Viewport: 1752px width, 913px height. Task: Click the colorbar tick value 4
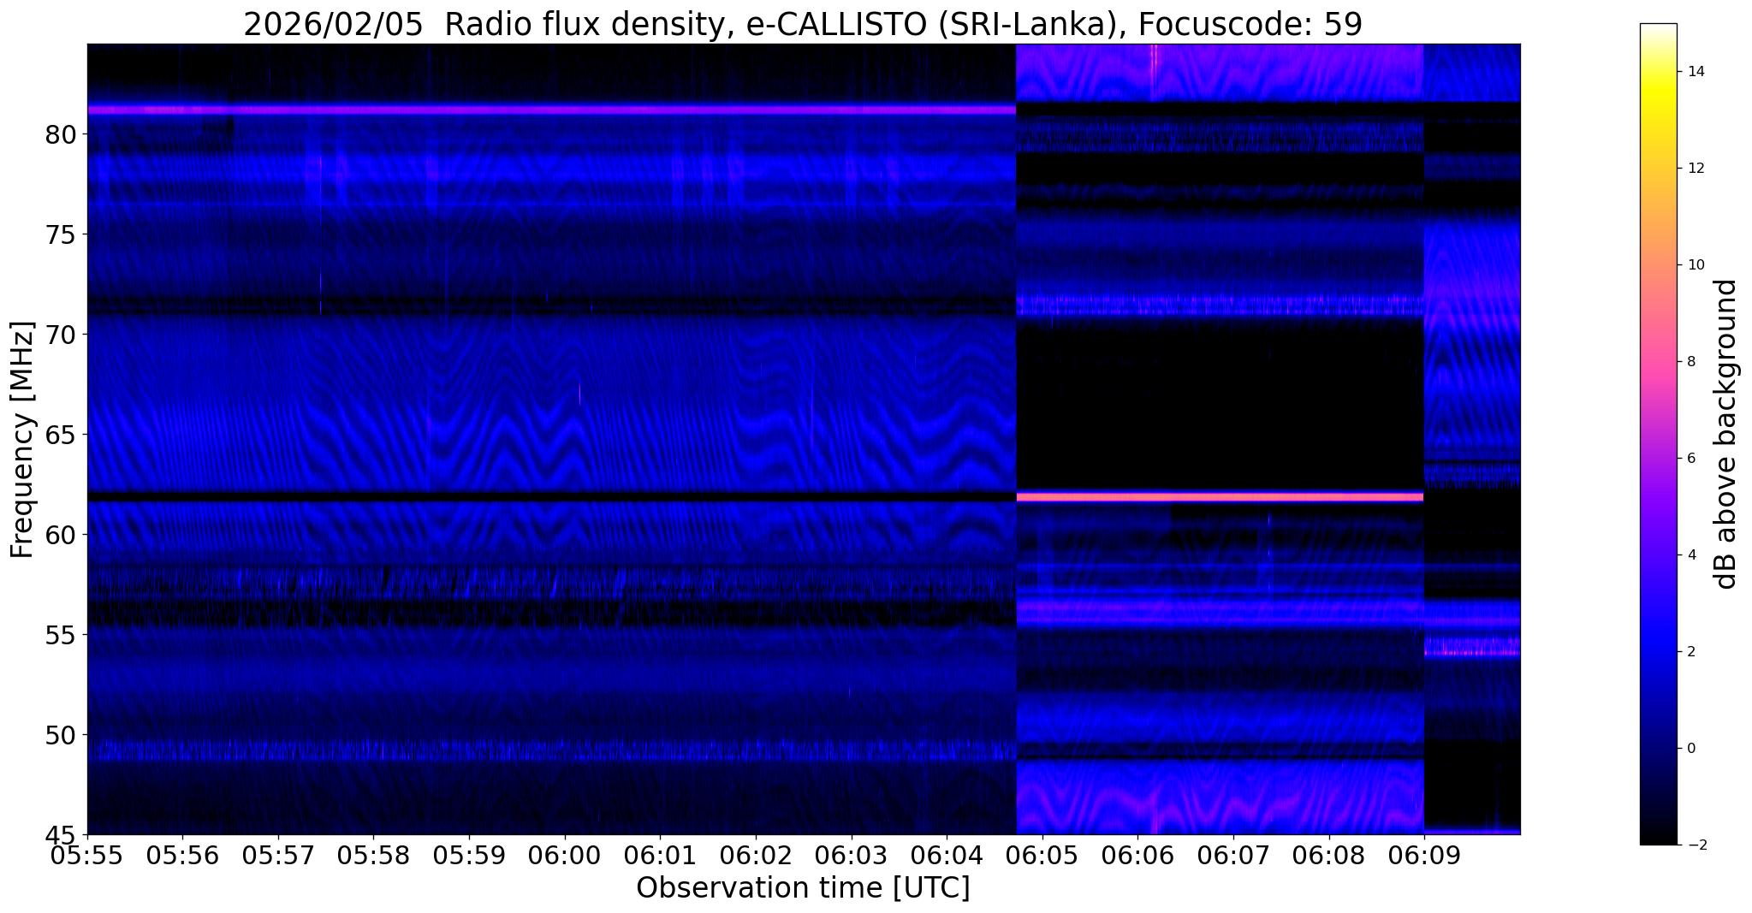1690,554
